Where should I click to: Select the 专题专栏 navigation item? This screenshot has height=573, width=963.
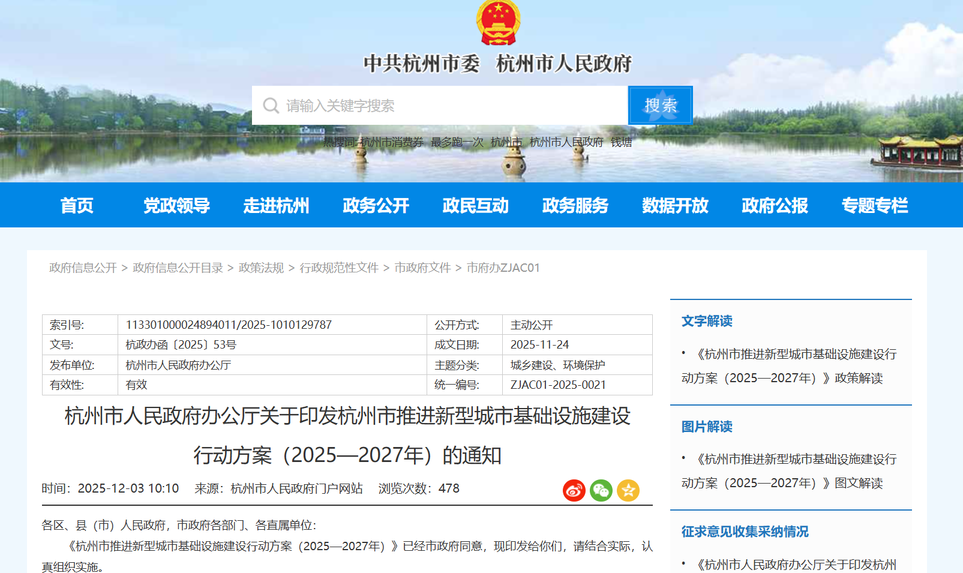click(x=874, y=206)
